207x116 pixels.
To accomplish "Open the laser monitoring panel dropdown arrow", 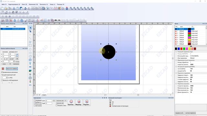I will point(169,98).
